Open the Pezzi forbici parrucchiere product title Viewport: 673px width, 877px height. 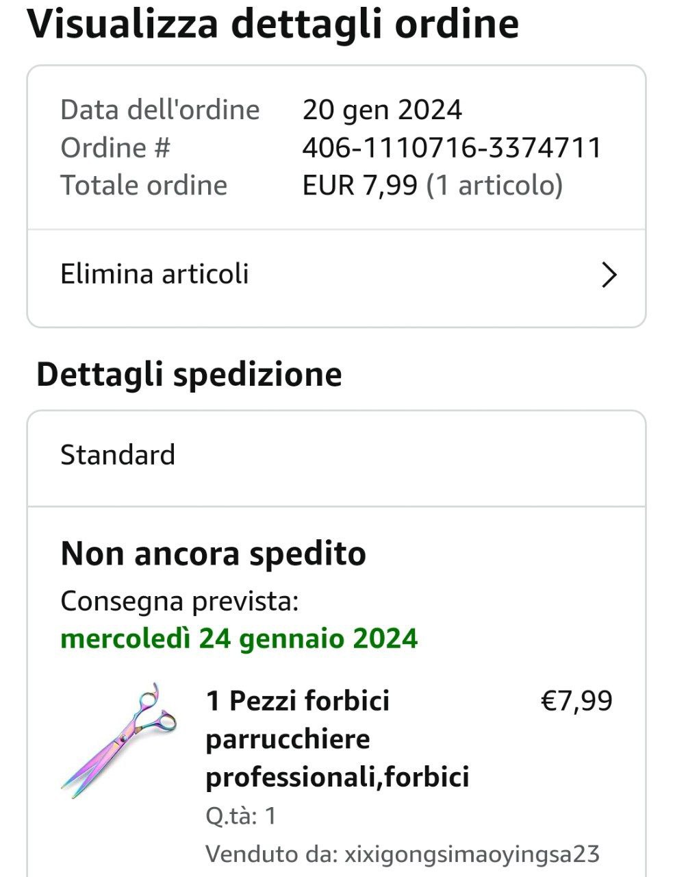click(337, 739)
